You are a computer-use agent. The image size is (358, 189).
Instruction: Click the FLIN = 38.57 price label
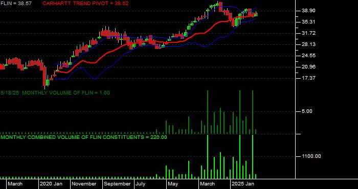click(16, 4)
